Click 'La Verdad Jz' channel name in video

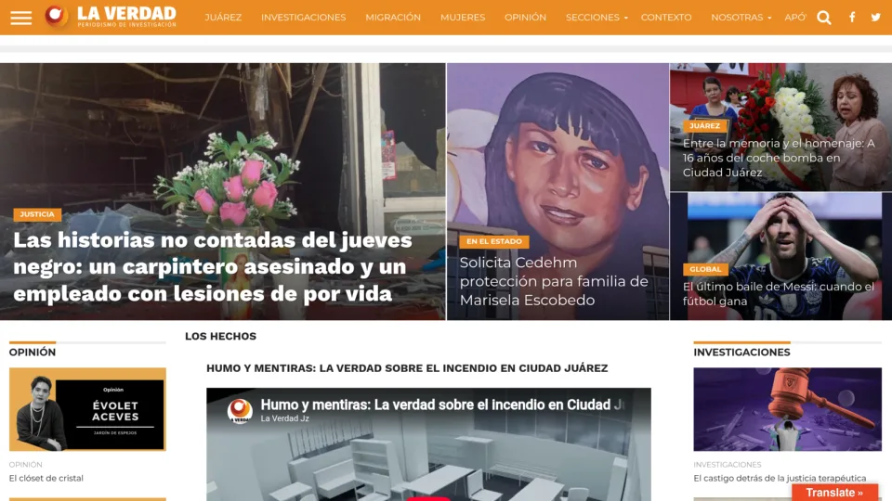[x=284, y=418]
